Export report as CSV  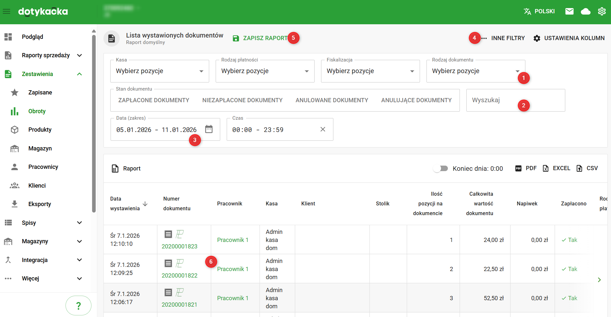(x=587, y=168)
